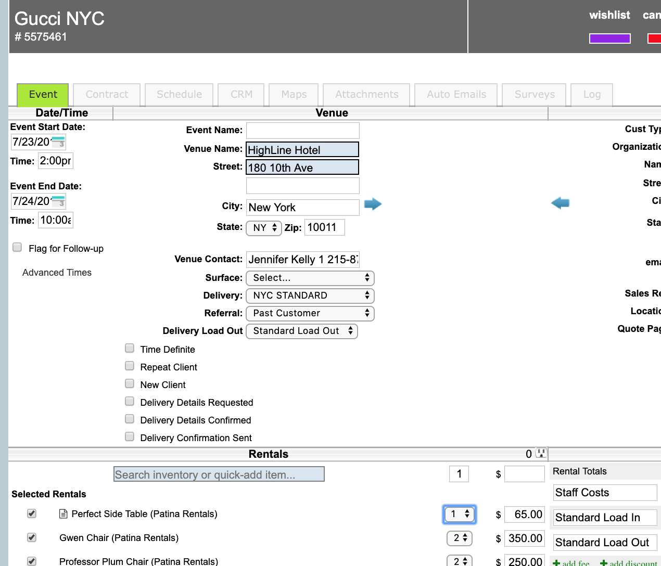
Task: Open the Event Start Date calendar picker
Action: click(58, 142)
